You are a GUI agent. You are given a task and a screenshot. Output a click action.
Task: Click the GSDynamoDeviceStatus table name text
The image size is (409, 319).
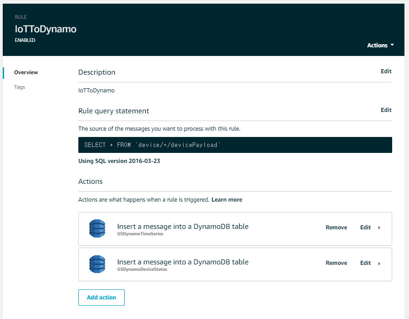tap(142, 269)
